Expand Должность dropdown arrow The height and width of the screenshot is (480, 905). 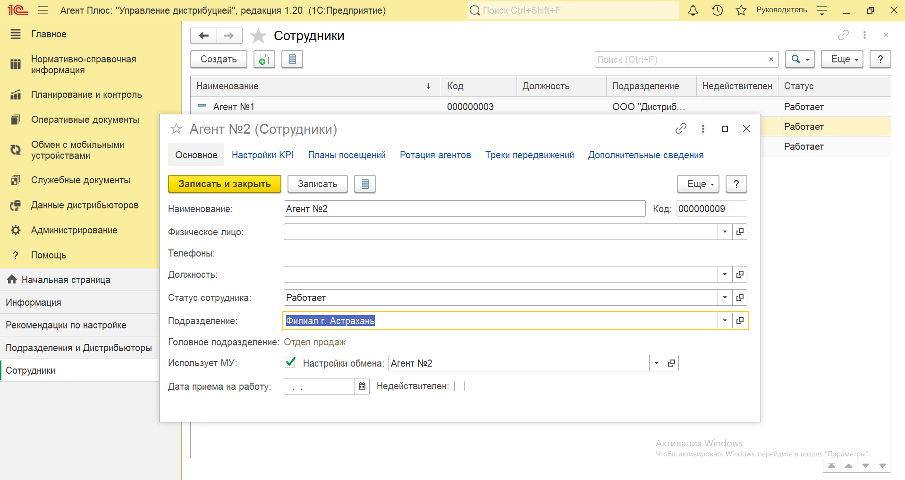725,274
